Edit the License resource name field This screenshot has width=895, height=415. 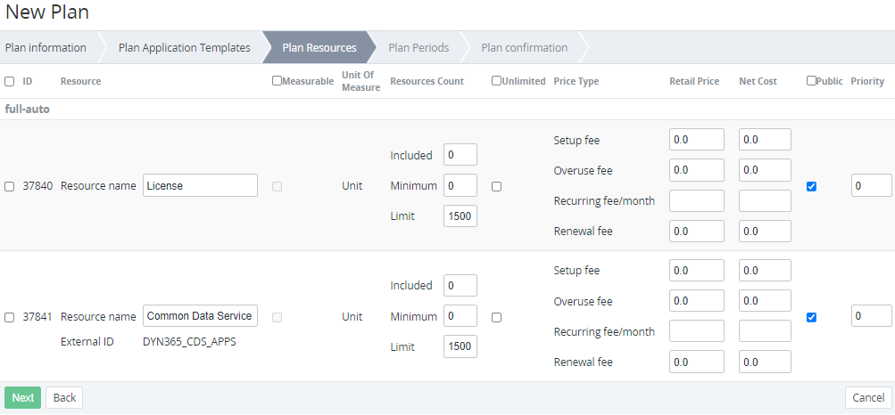tap(200, 185)
